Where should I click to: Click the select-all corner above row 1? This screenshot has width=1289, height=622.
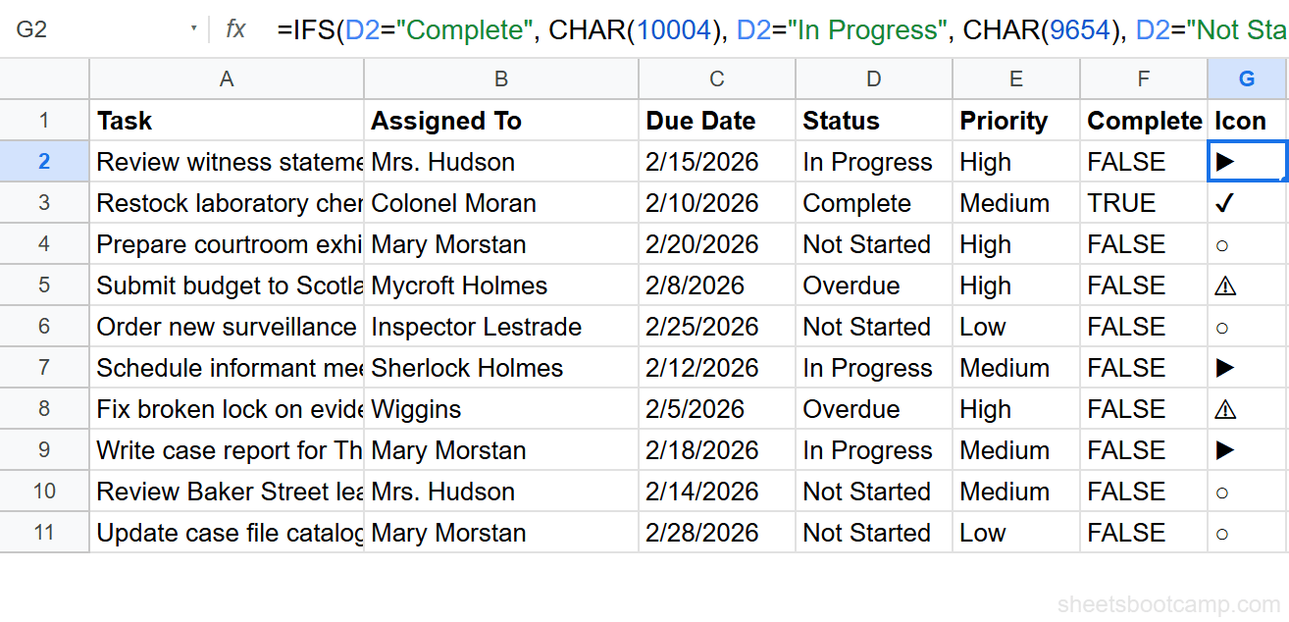[44, 78]
